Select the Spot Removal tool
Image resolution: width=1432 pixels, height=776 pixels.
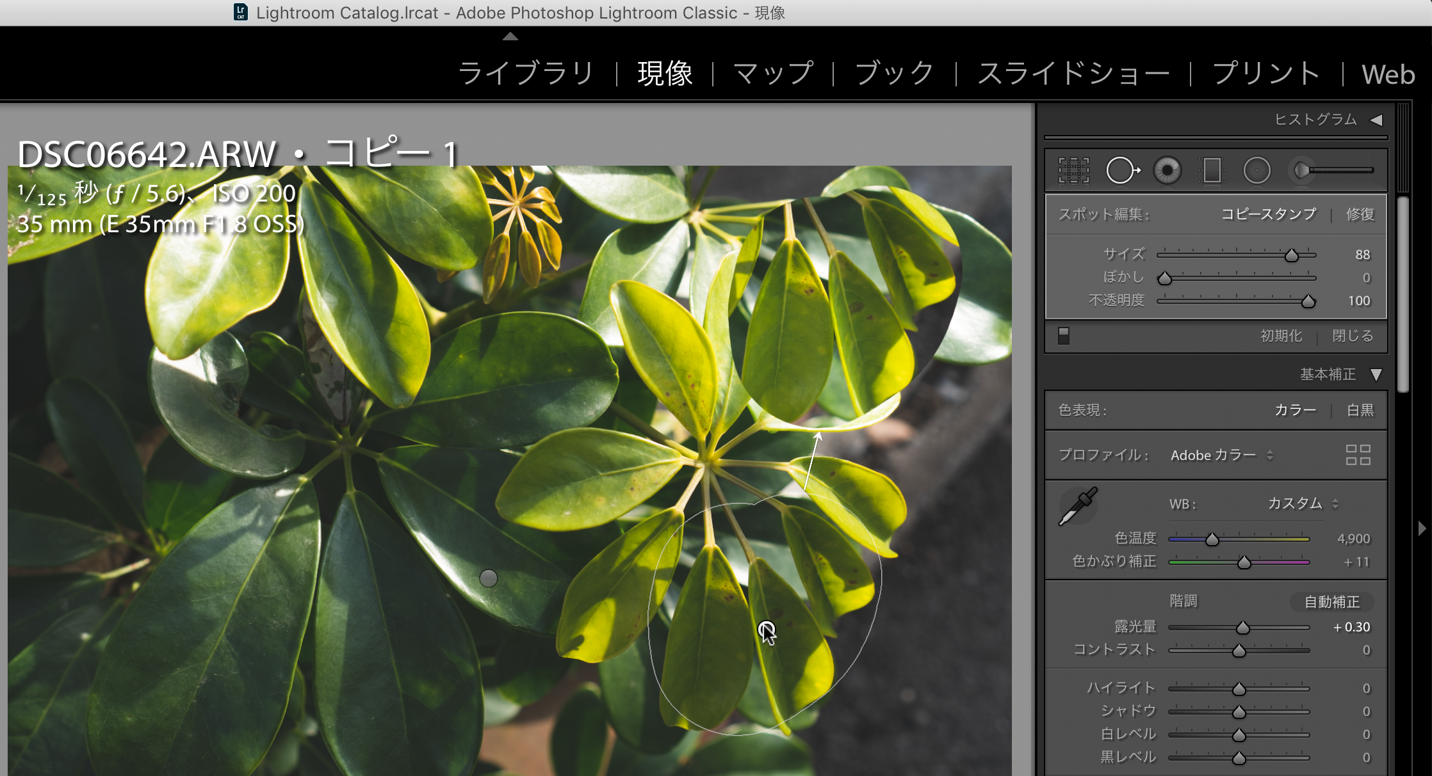[x=1123, y=170]
